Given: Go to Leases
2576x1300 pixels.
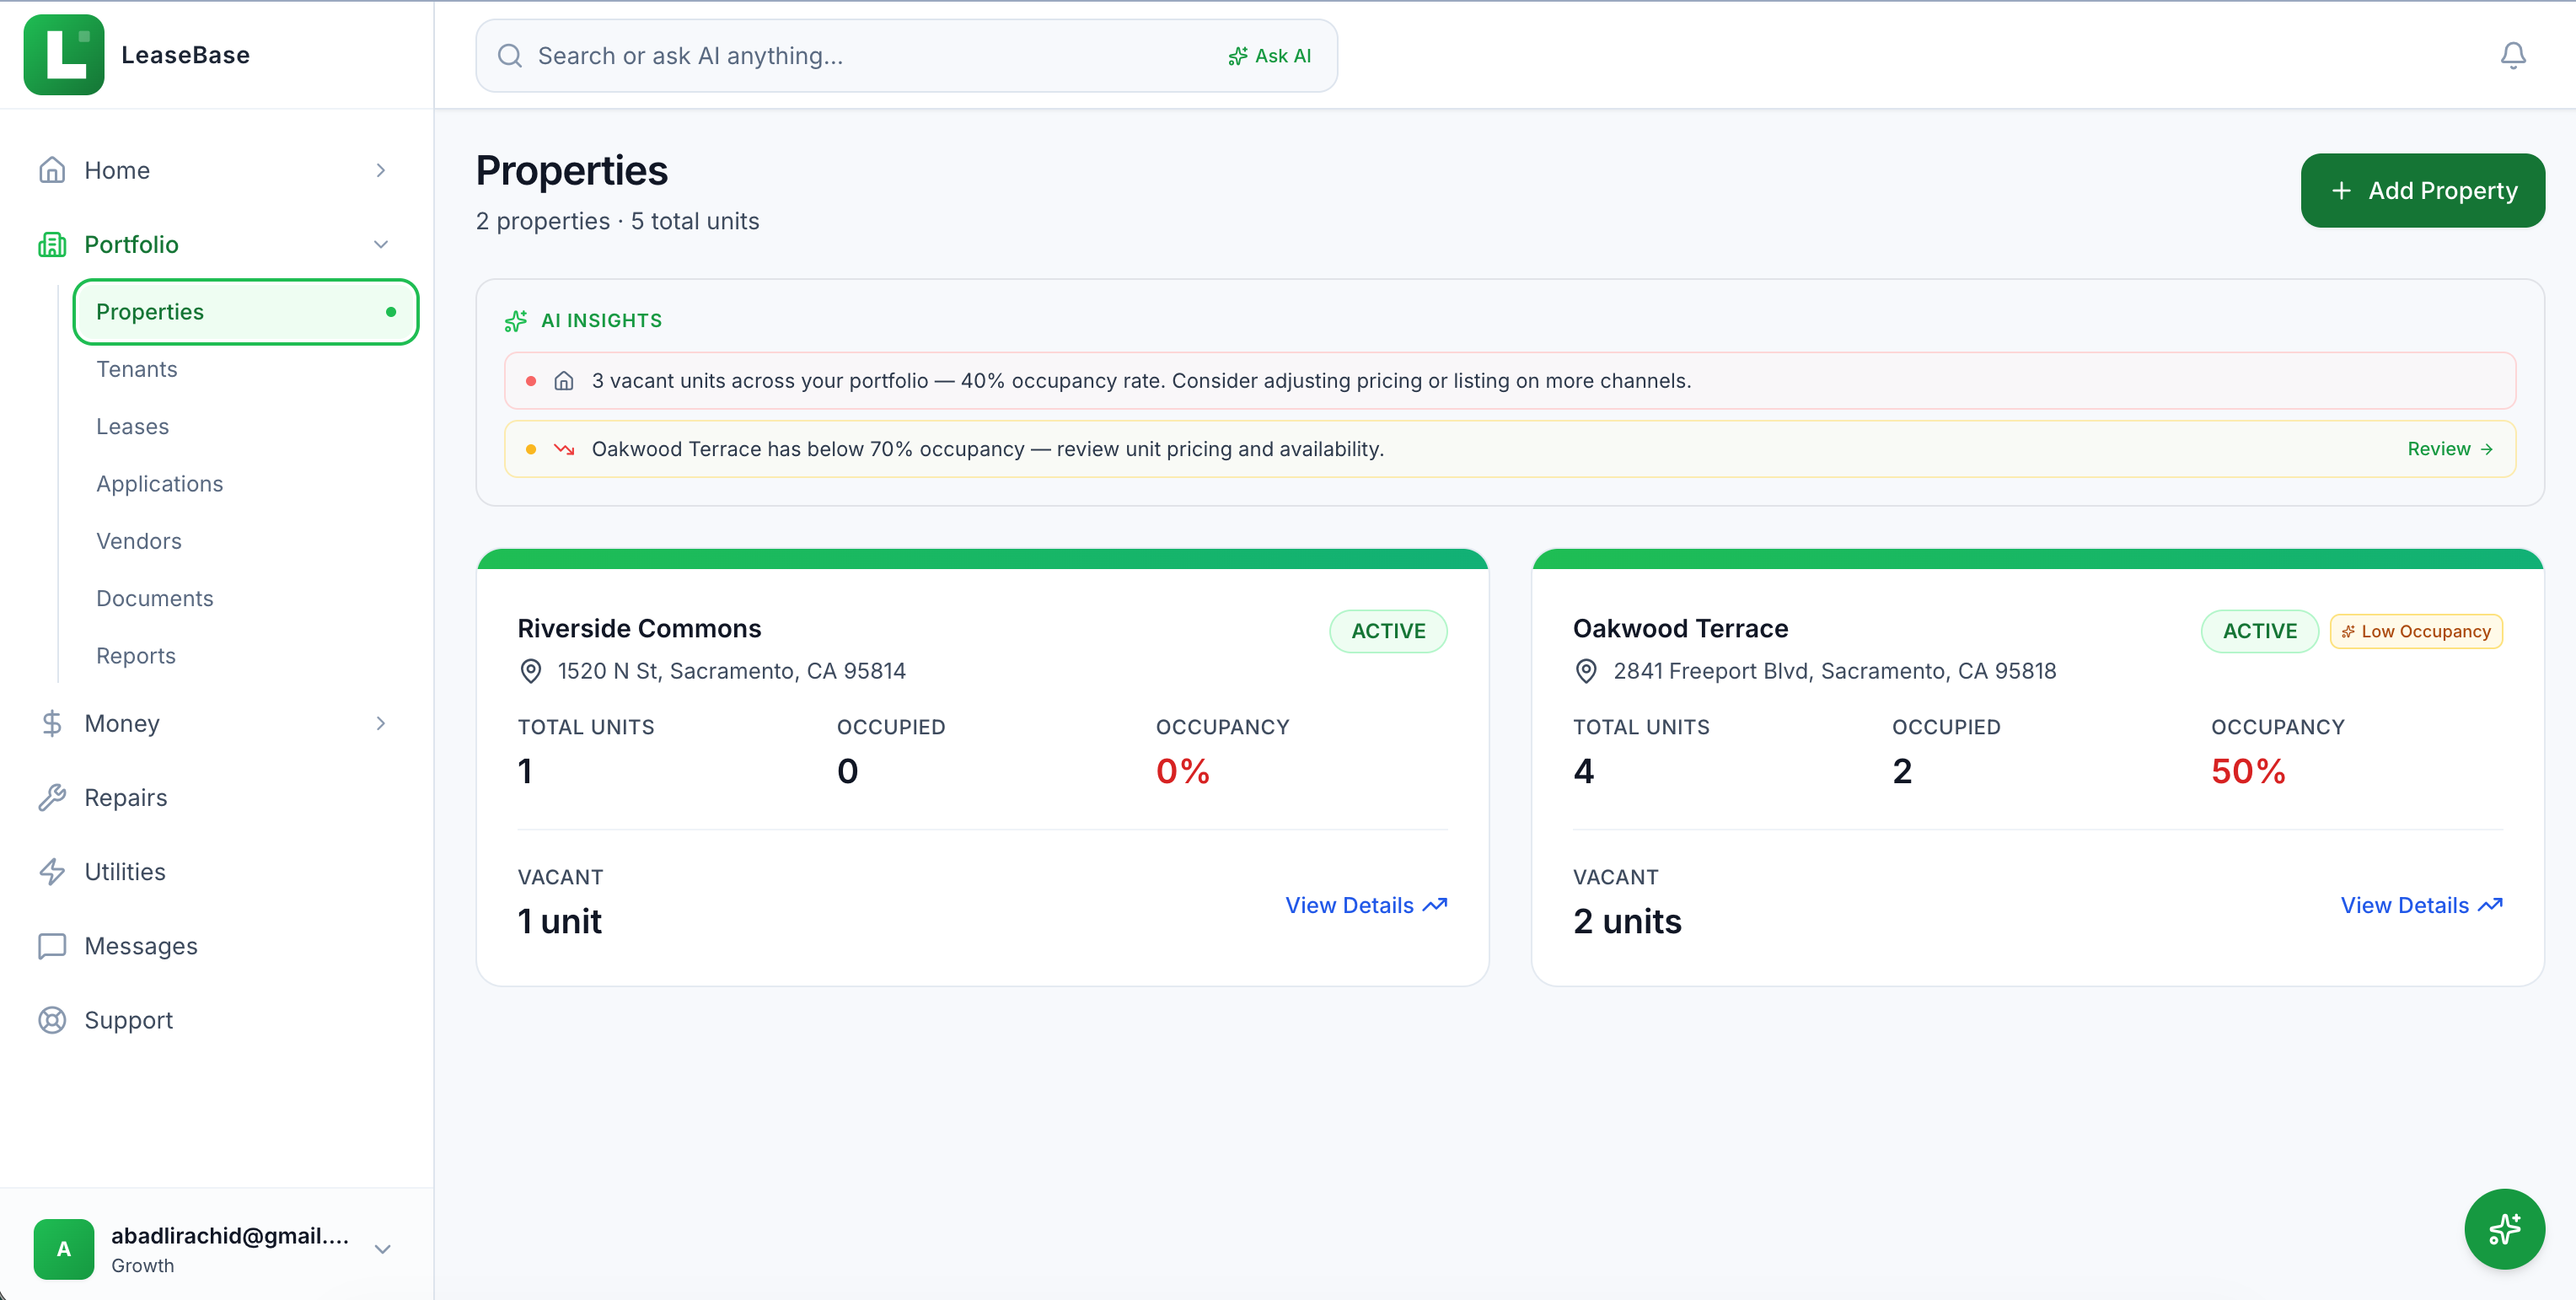Looking at the screenshot, I should pos(133,426).
